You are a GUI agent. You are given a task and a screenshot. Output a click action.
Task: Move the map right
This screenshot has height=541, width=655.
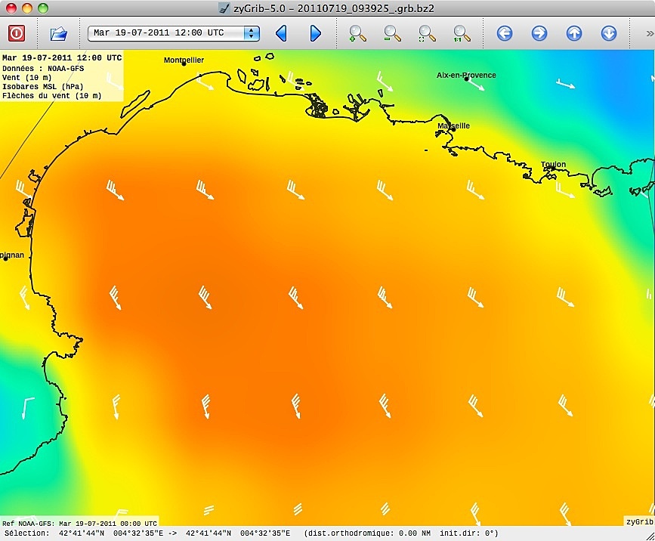coord(539,33)
